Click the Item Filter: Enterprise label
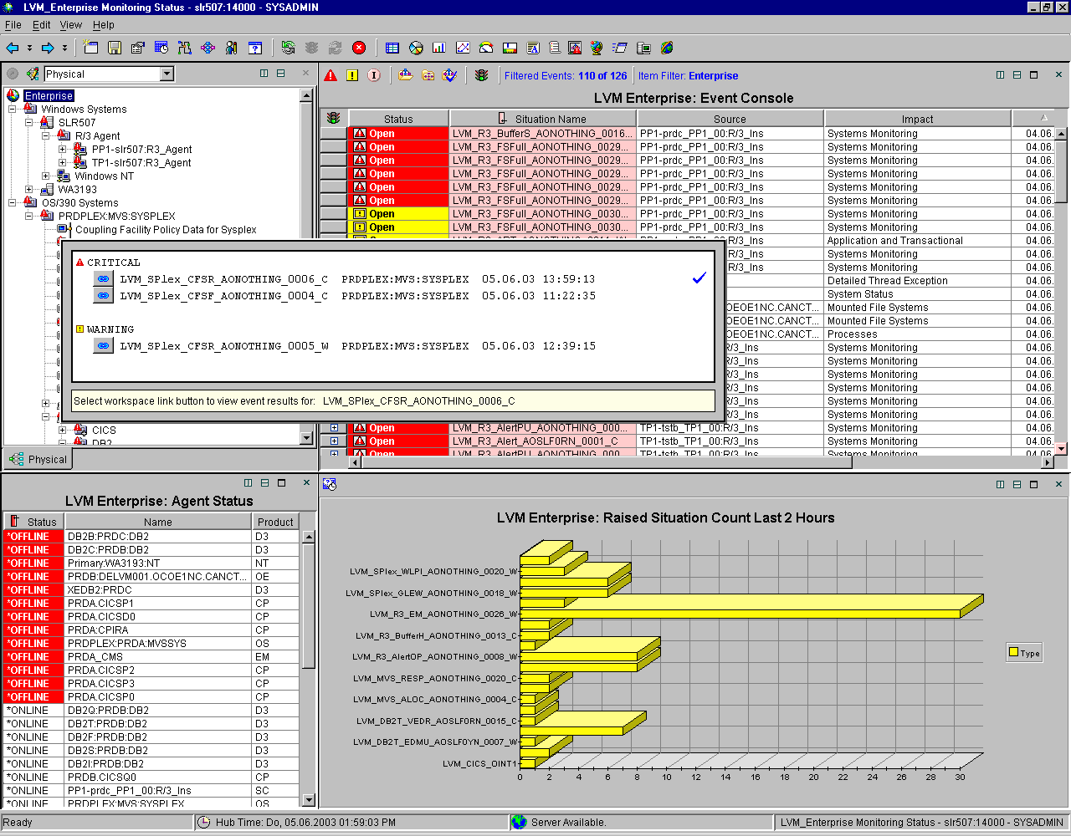Viewport: 1071px width, 836px height. pos(688,76)
